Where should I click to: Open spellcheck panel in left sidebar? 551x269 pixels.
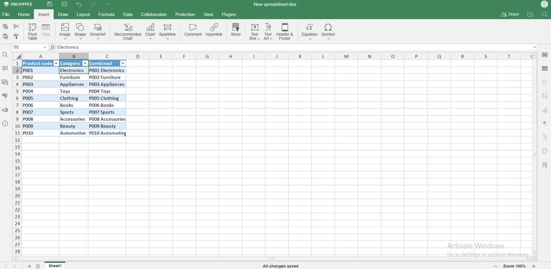[x=5, y=96]
